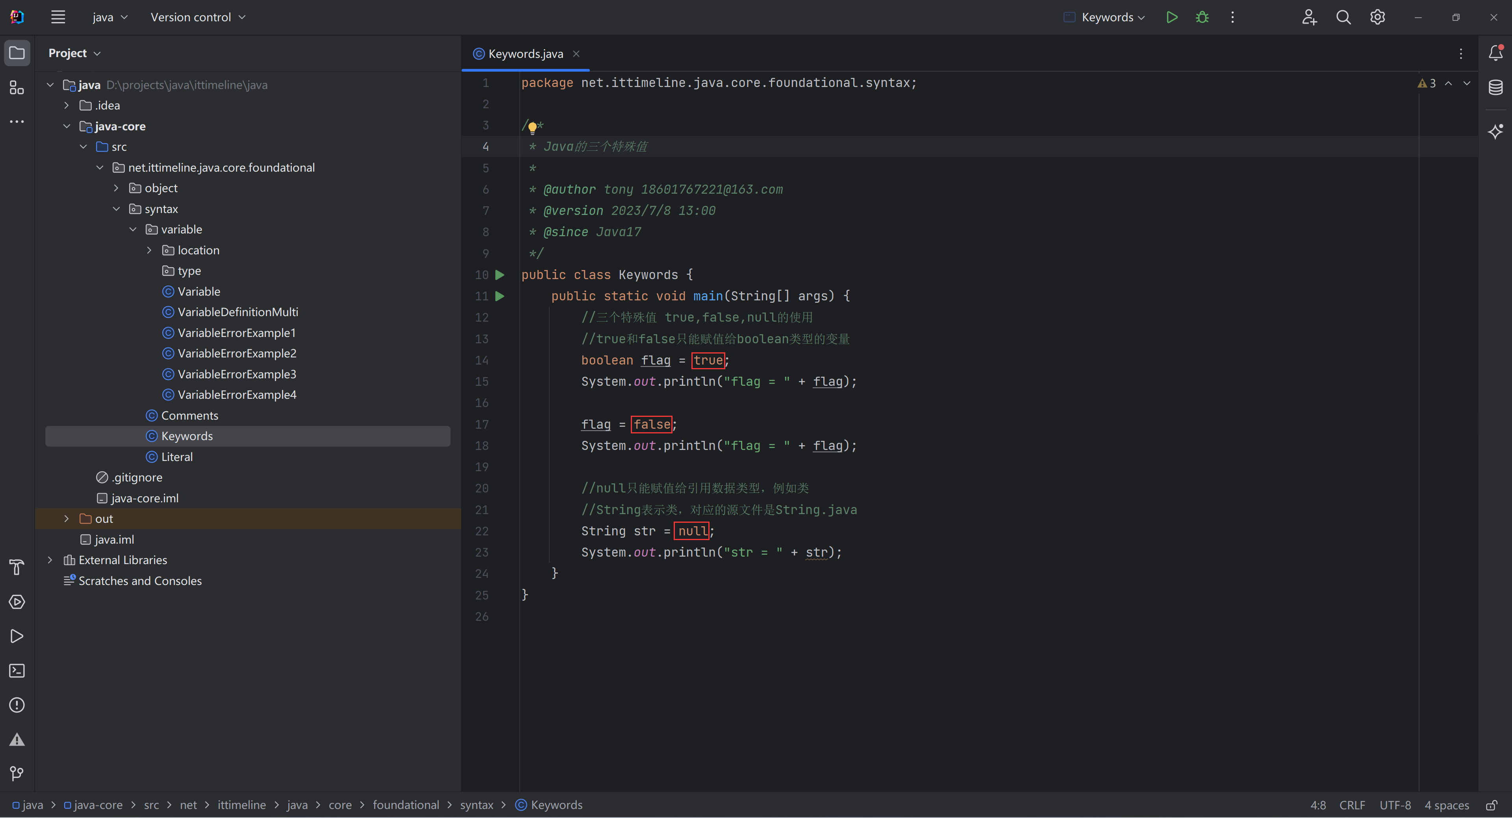Expand External Libraries node
This screenshot has width=1512, height=818.
[50, 561]
